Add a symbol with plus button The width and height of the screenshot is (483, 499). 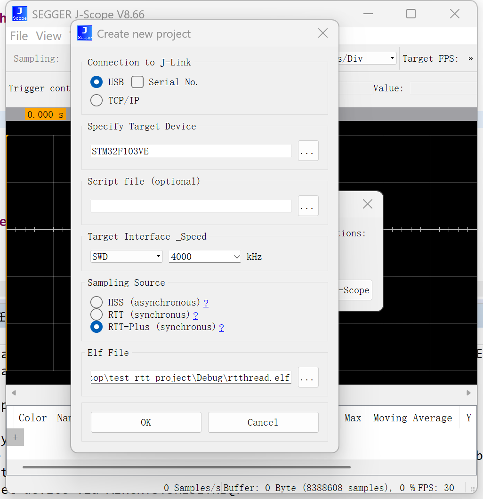coord(15,437)
